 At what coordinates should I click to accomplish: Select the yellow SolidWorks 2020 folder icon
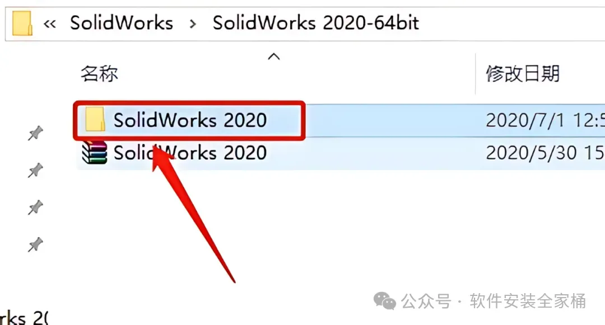95,119
